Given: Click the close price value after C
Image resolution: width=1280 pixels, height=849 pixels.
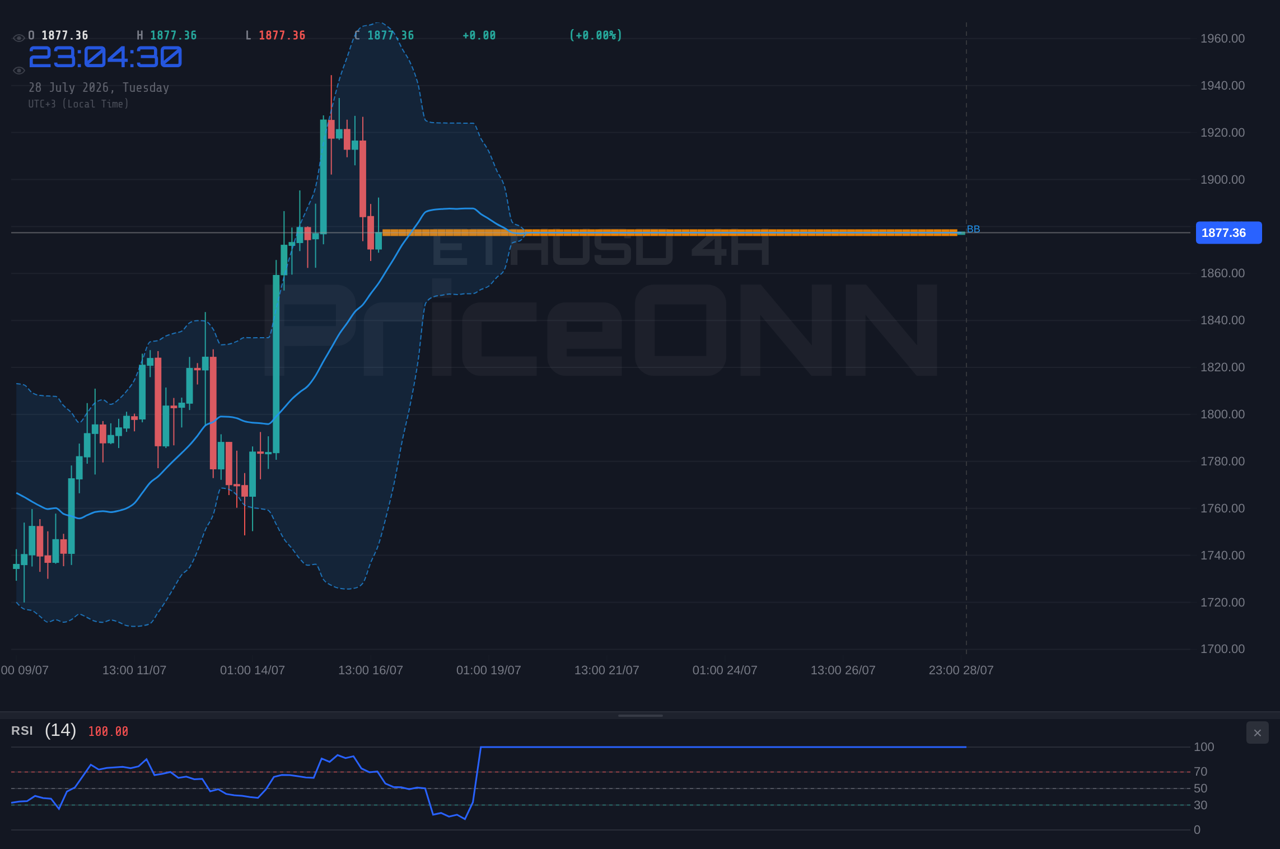Looking at the screenshot, I should coord(390,35).
